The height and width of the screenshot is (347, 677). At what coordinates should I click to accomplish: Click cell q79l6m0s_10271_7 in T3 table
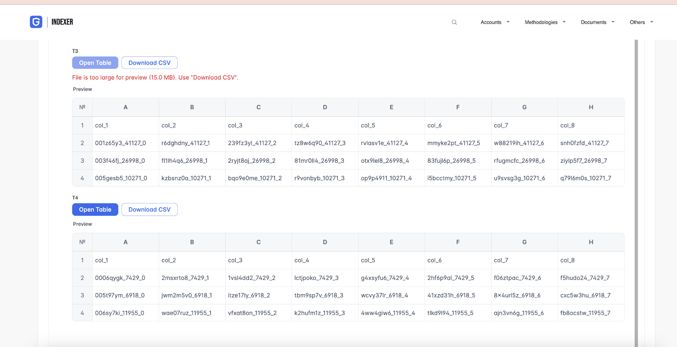tap(586, 178)
